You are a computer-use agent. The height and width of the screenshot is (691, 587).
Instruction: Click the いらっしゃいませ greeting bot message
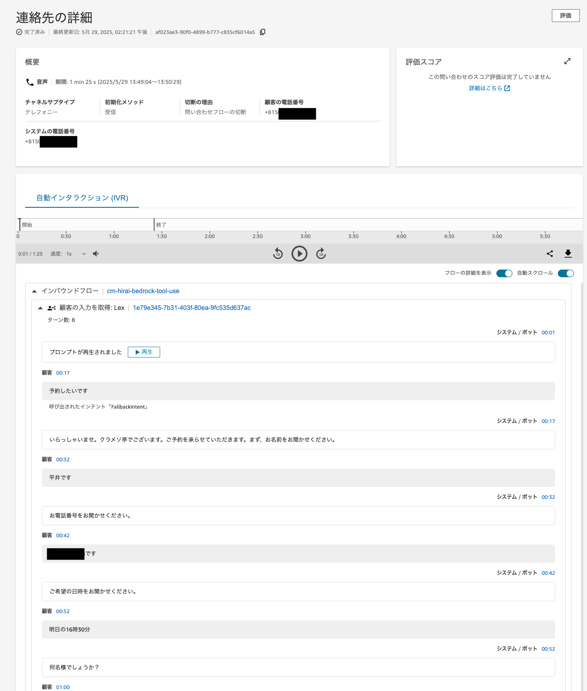298,440
